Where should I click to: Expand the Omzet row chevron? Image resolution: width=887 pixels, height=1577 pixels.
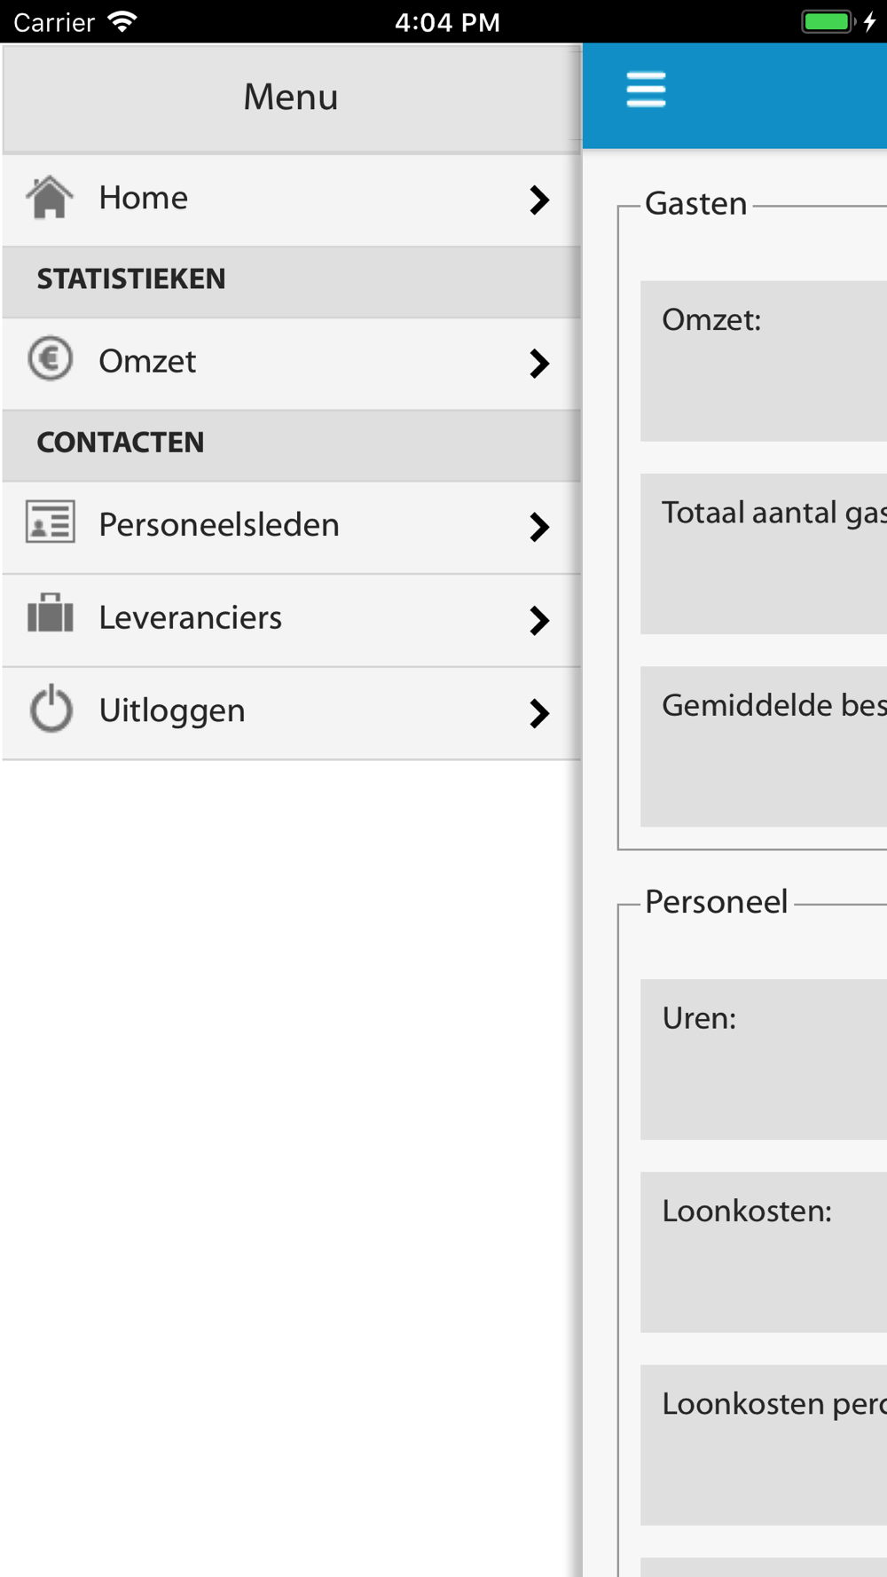(538, 363)
